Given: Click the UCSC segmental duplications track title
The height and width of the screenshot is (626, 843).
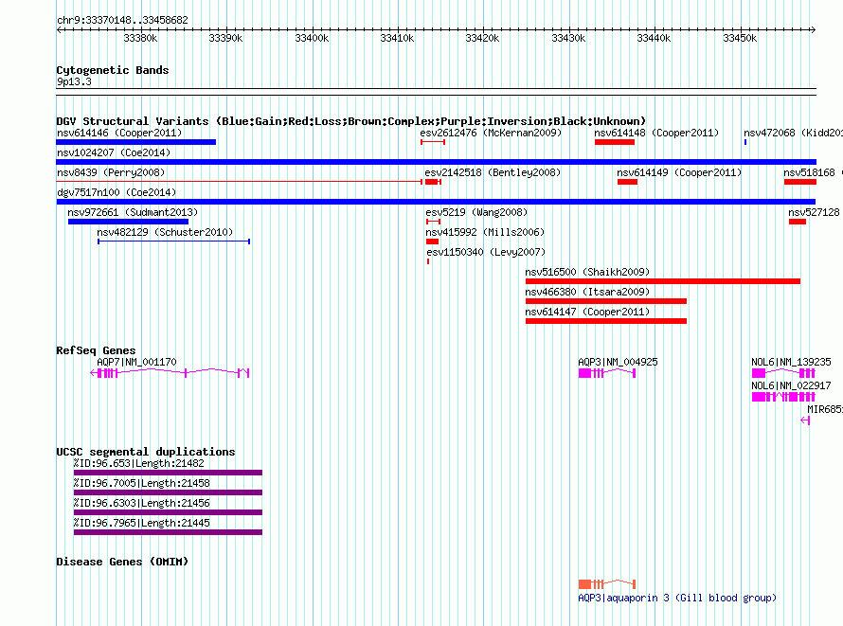Looking at the screenshot, I should (x=146, y=452).
